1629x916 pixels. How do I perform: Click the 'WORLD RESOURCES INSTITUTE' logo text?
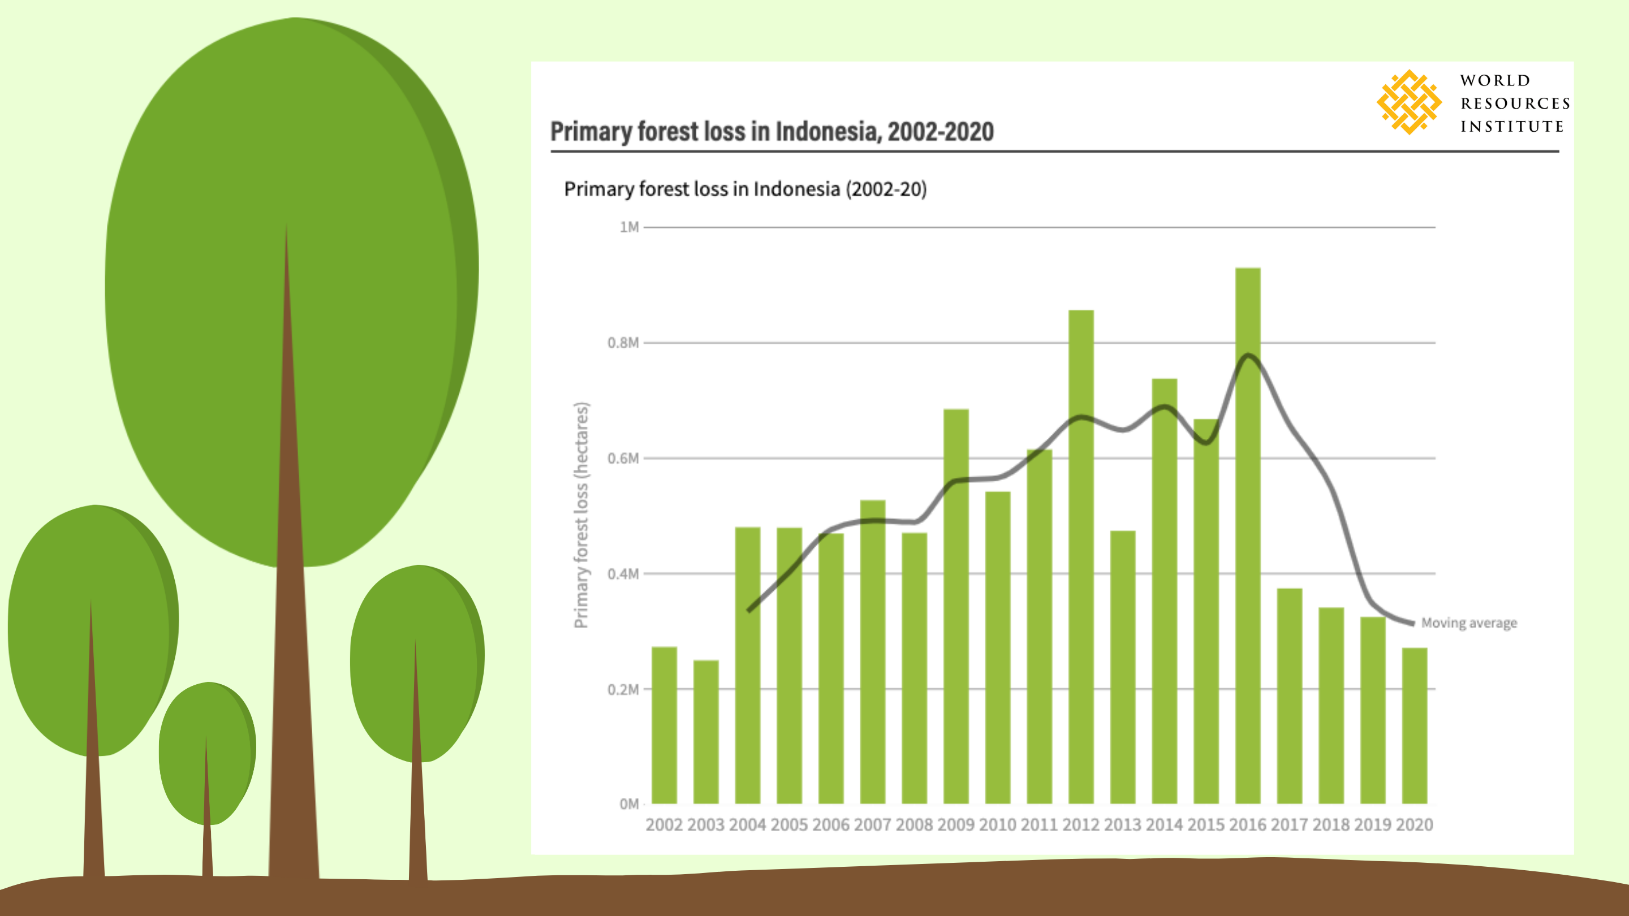pos(1515,103)
